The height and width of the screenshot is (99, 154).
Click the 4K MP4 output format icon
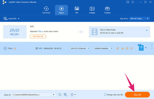click(141, 48)
